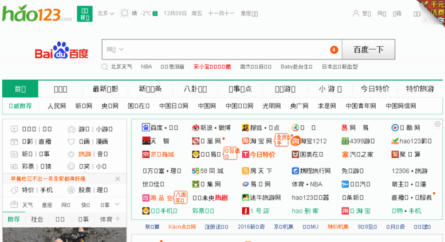Expand the 北京 city dropdown
445x242 pixels.
(105, 13)
